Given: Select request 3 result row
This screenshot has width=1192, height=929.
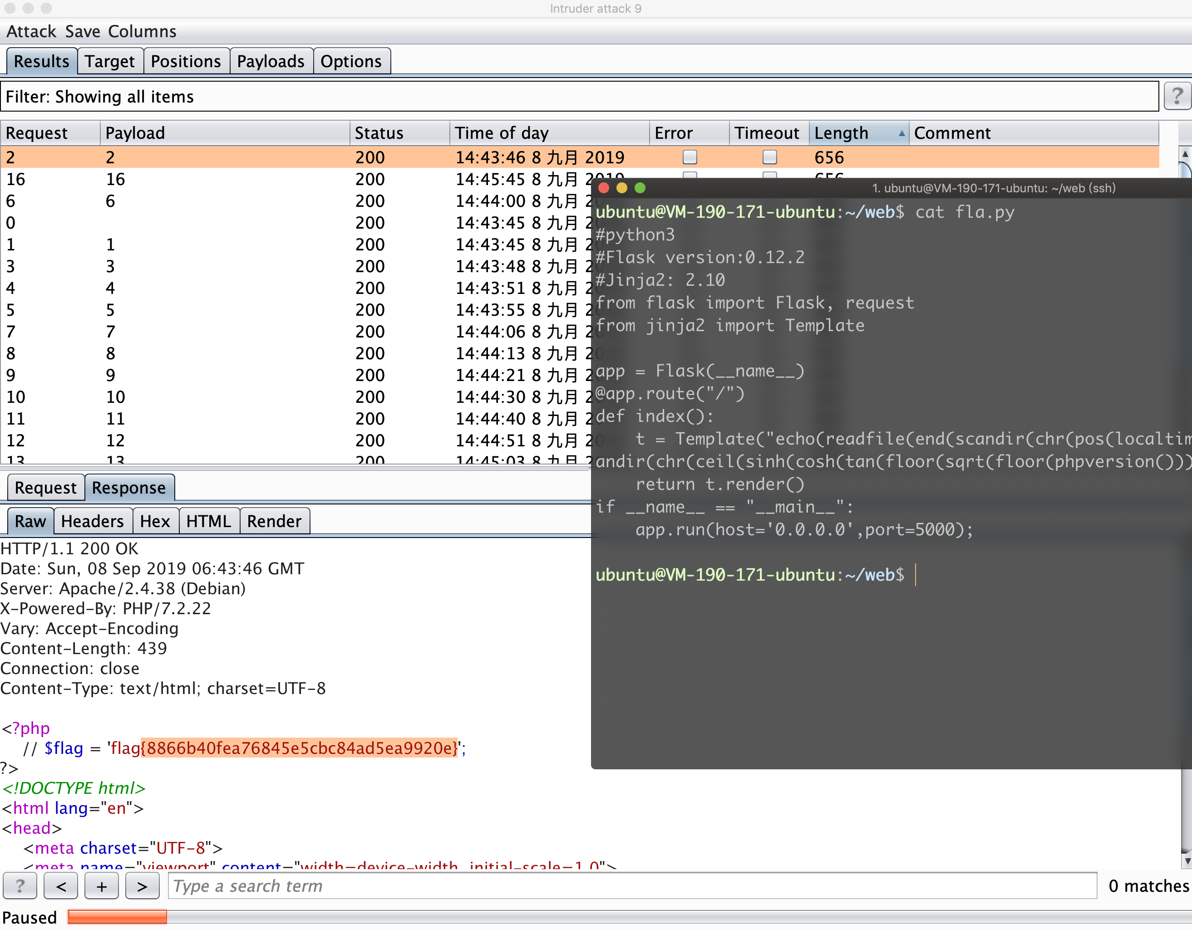Looking at the screenshot, I should 295,266.
